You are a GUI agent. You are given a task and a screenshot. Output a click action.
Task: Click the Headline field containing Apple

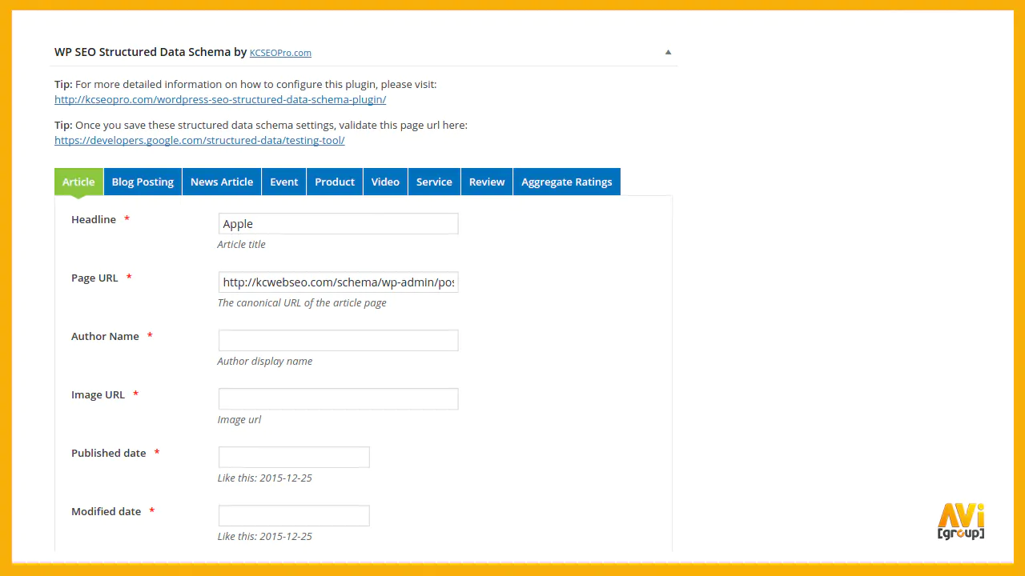pos(338,224)
